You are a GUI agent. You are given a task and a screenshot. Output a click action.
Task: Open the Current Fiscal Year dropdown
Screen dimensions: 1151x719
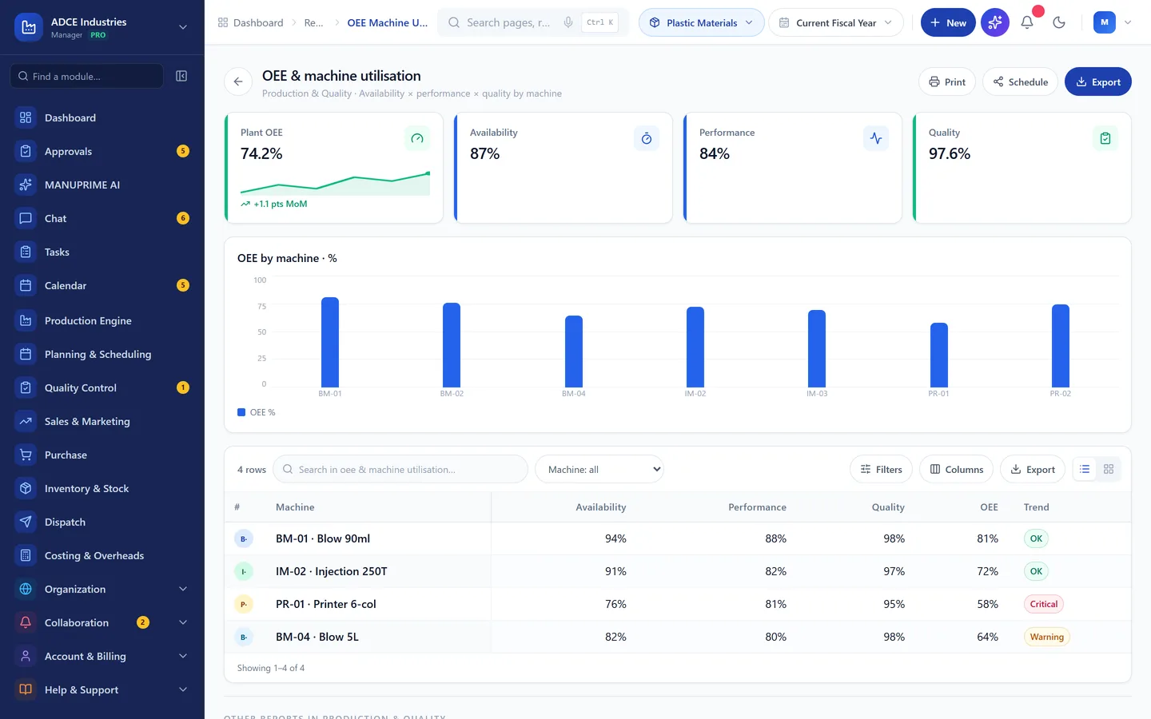pos(836,22)
